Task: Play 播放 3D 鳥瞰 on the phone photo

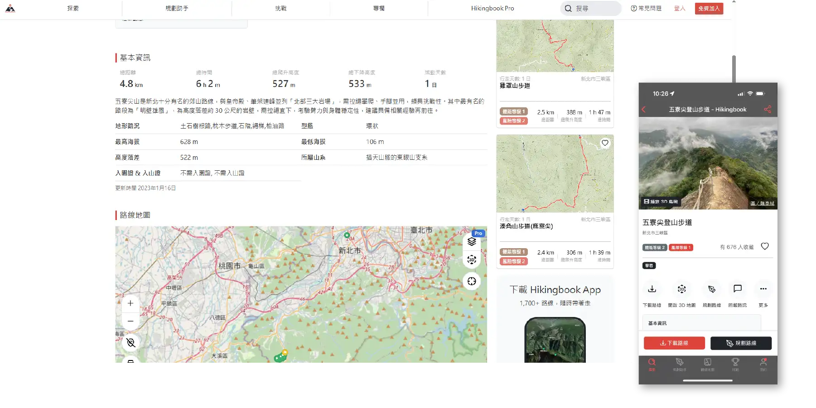Action: point(661,202)
